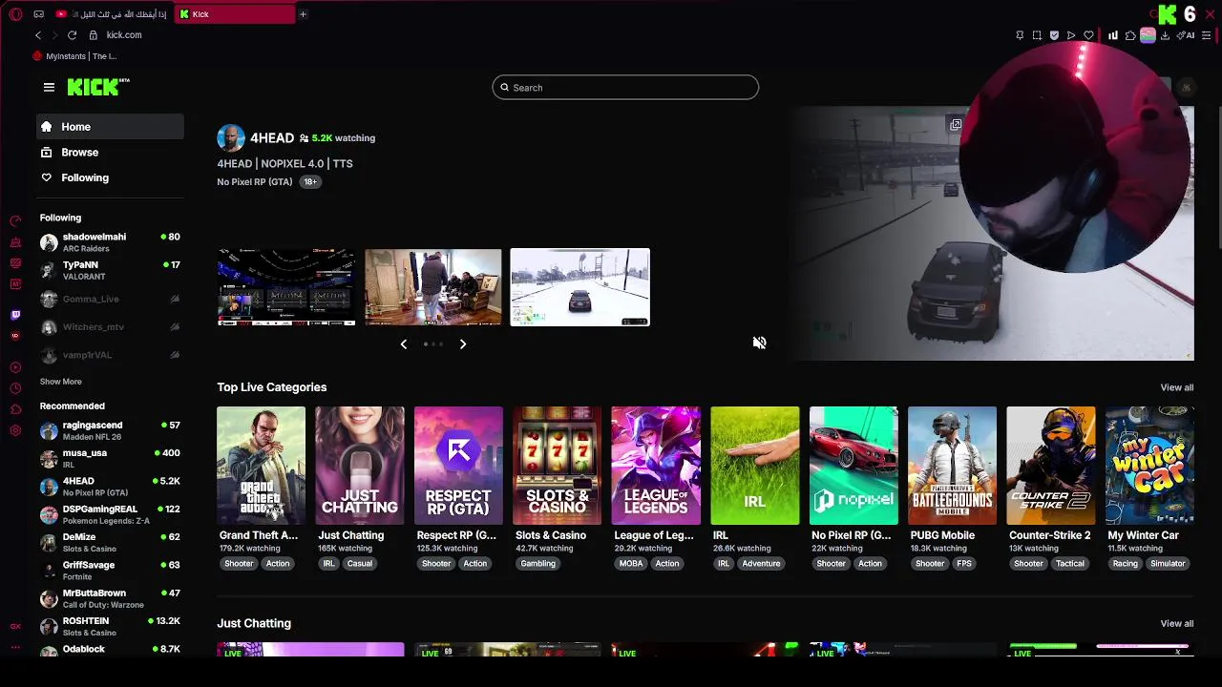Image resolution: width=1222 pixels, height=687 pixels.
Task: Open ROSHTEIN recommended channel
Action: tap(111, 626)
